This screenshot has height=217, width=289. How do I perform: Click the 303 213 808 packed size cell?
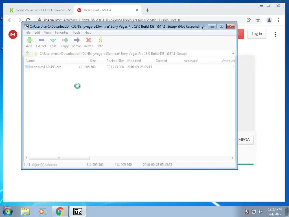[x=115, y=67]
